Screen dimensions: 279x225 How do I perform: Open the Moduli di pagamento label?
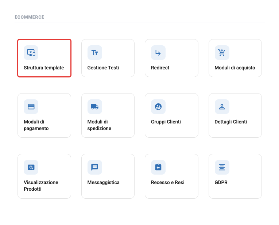(36, 125)
